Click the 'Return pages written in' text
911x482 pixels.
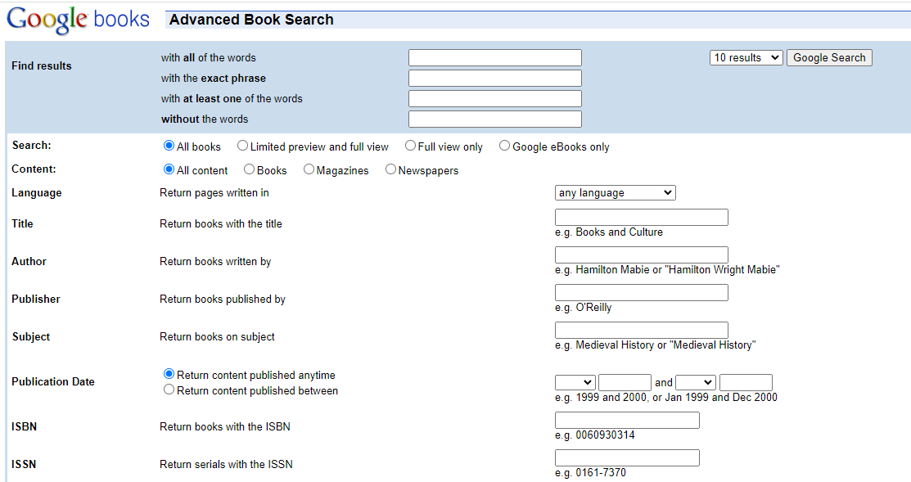(x=214, y=193)
